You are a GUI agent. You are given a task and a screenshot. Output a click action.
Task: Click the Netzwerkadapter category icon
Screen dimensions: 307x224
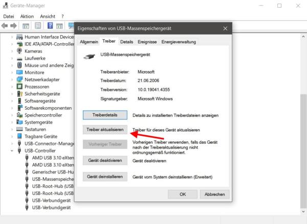pos(19,80)
